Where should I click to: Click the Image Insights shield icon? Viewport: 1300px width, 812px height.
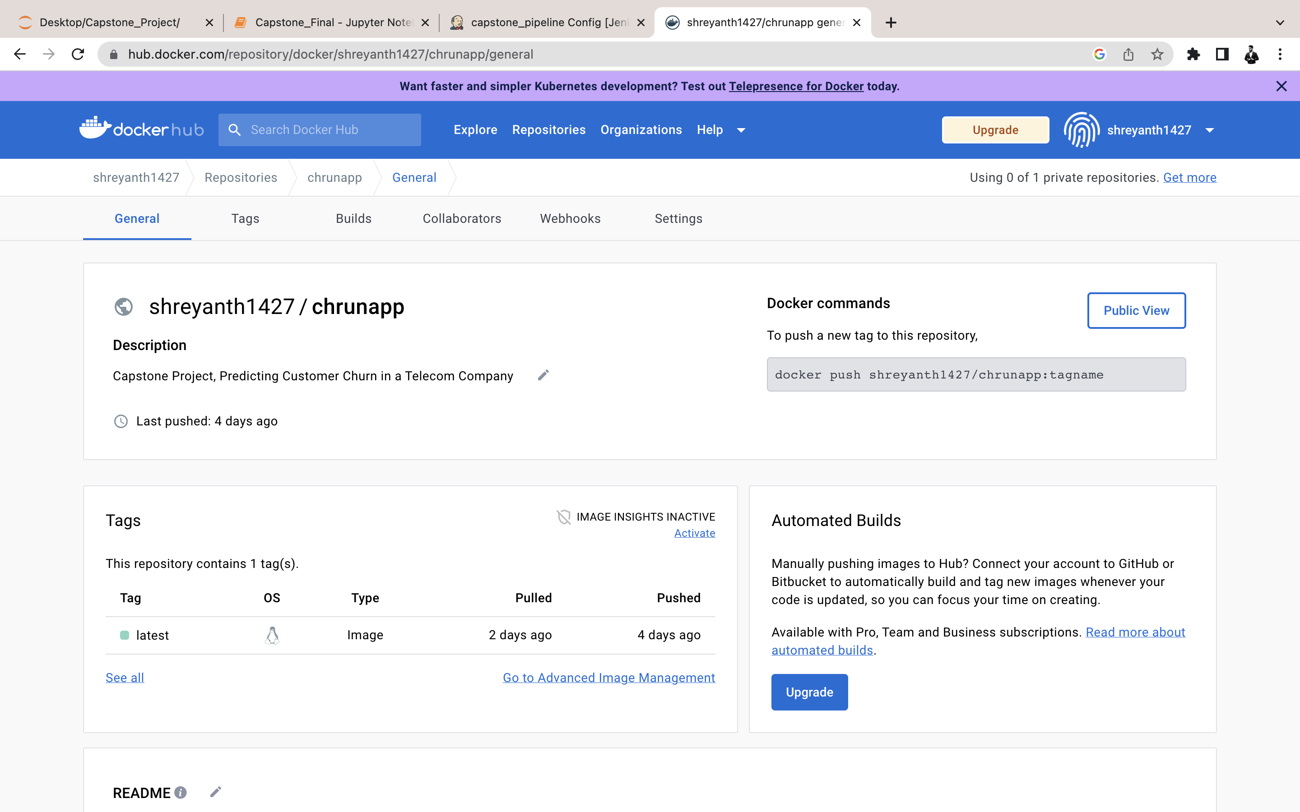pos(564,517)
